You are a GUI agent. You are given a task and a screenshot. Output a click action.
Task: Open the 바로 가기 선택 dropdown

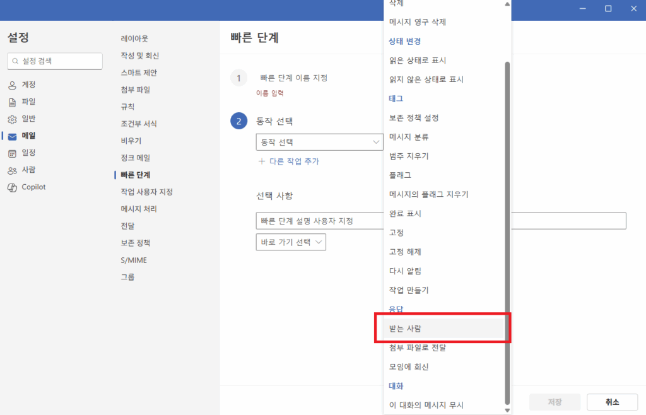click(x=291, y=242)
